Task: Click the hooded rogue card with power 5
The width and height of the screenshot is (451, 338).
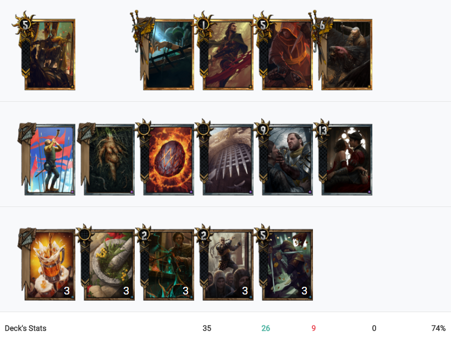Action: 287,265
